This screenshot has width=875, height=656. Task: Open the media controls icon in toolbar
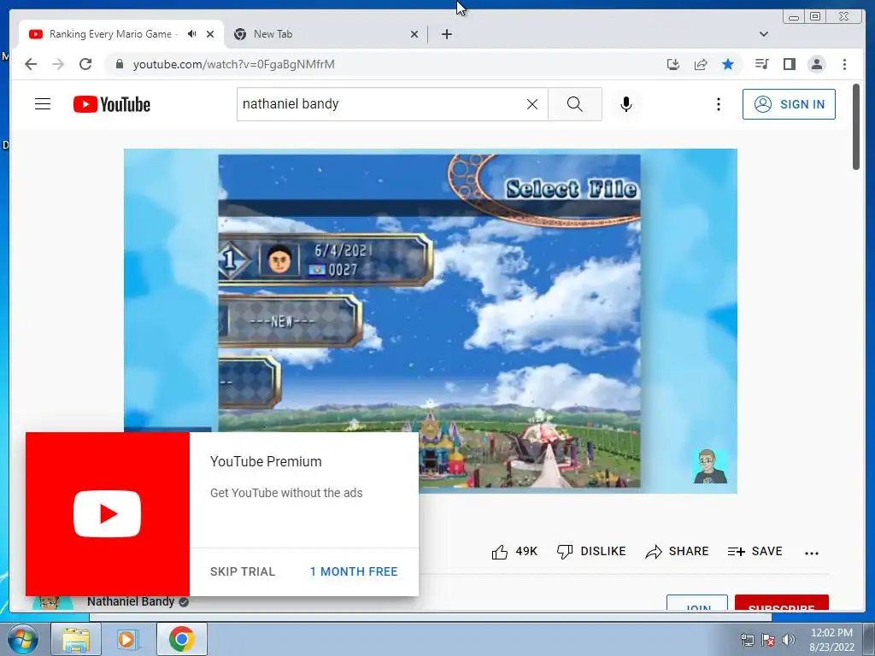click(x=761, y=64)
